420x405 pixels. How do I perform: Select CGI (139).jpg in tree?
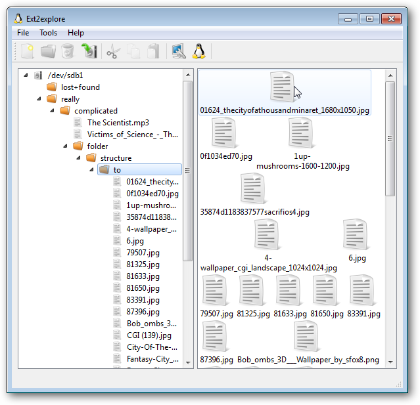149,335
